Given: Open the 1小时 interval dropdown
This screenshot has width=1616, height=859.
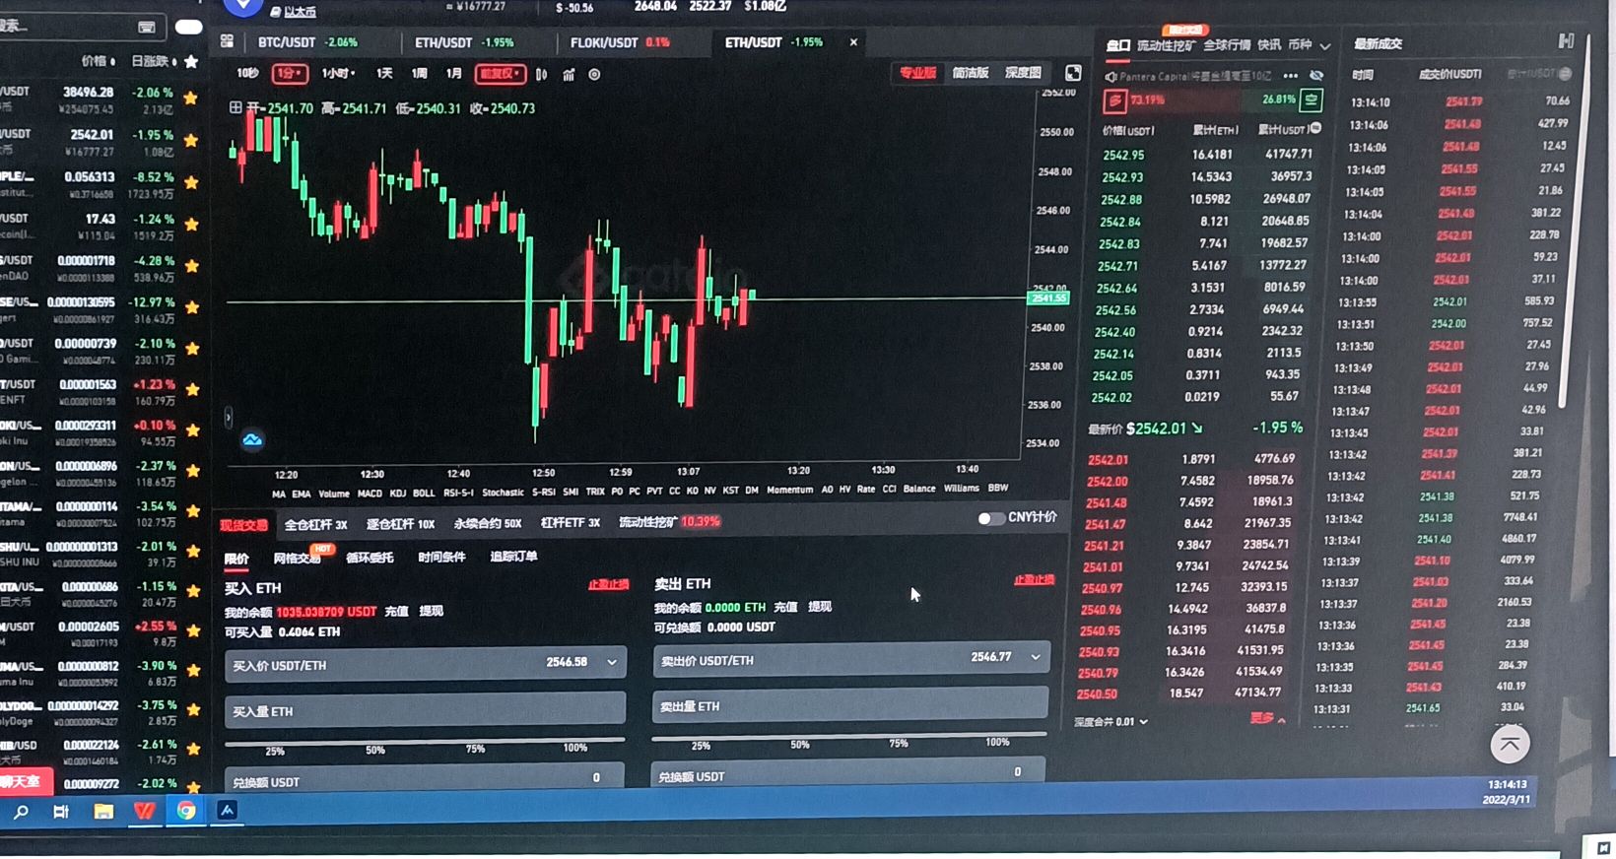Looking at the screenshot, I should pyautogui.click(x=338, y=74).
